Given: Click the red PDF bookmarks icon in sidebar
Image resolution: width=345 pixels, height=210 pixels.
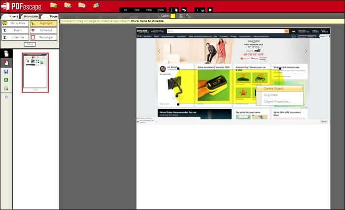Looking at the screenshot, I should [x=6, y=62].
